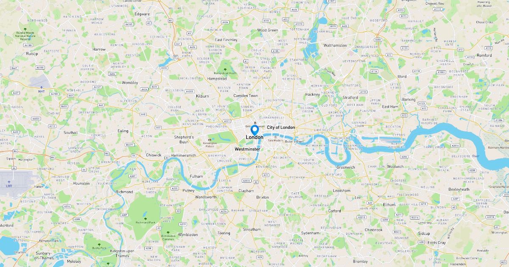Click the Hampstead Heath tree icon
Viewport: 509px width, 267px height.
coord(225,70)
